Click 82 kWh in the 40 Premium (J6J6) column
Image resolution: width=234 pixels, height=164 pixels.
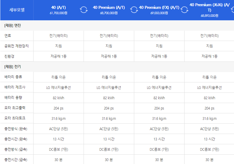(210, 98)
